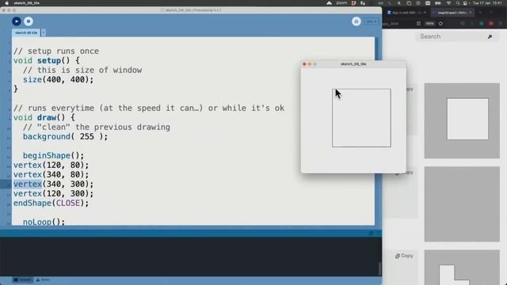Click the 'void draw() {' line
Viewport: 507px width, 285px height.
tap(44, 118)
